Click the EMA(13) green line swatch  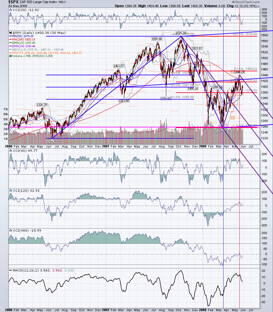point(11,43)
